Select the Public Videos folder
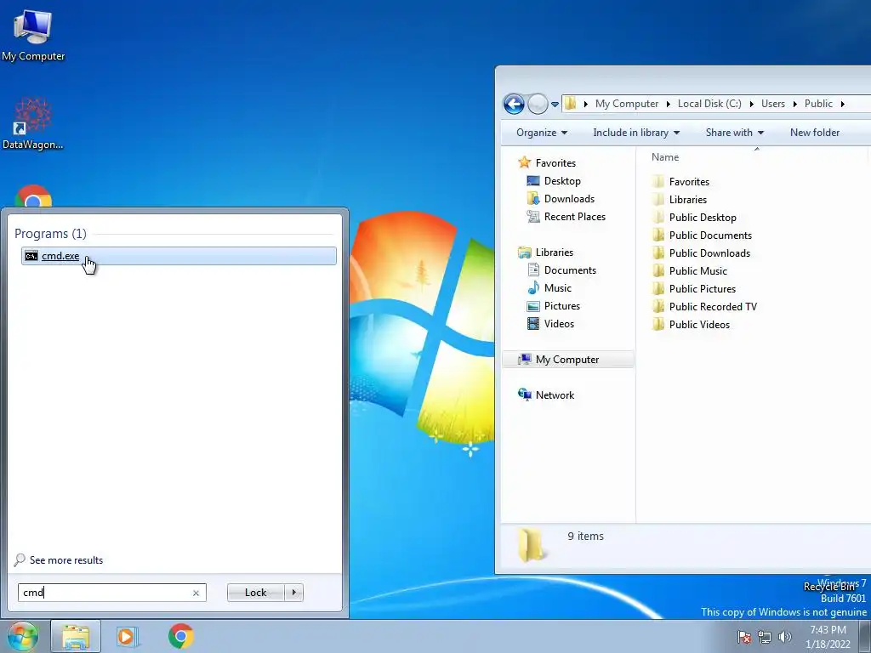The height and width of the screenshot is (653, 871). point(691,324)
